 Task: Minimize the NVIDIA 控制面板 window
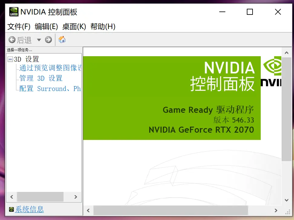click(x=222, y=12)
